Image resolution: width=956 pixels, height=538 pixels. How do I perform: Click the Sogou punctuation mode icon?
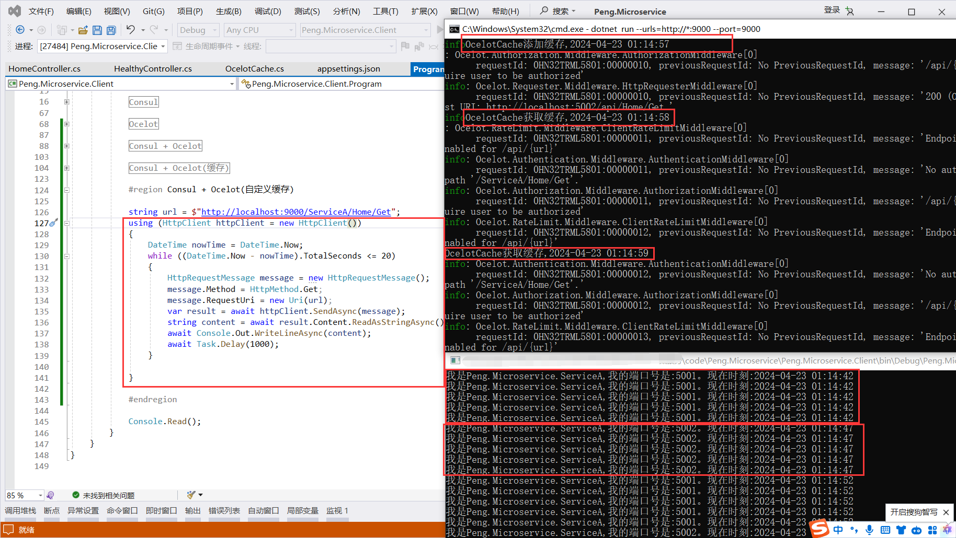854,531
